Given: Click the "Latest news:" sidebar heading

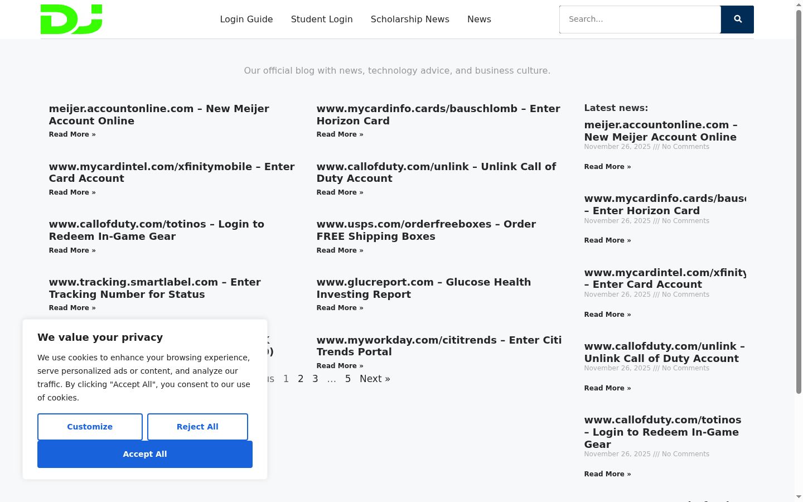Looking at the screenshot, I should coord(616,108).
